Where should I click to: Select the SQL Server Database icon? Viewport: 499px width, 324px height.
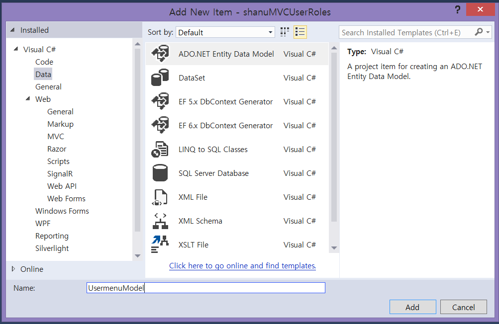160,173
